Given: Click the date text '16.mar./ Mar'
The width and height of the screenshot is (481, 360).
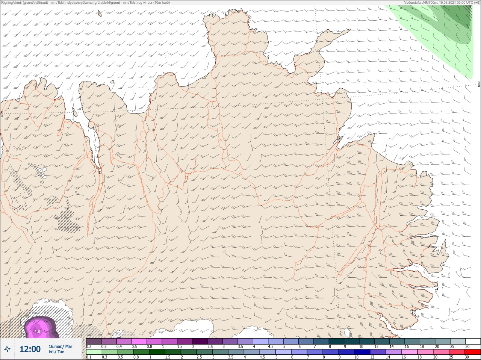Looking at the screenshot, I should 61,346.
